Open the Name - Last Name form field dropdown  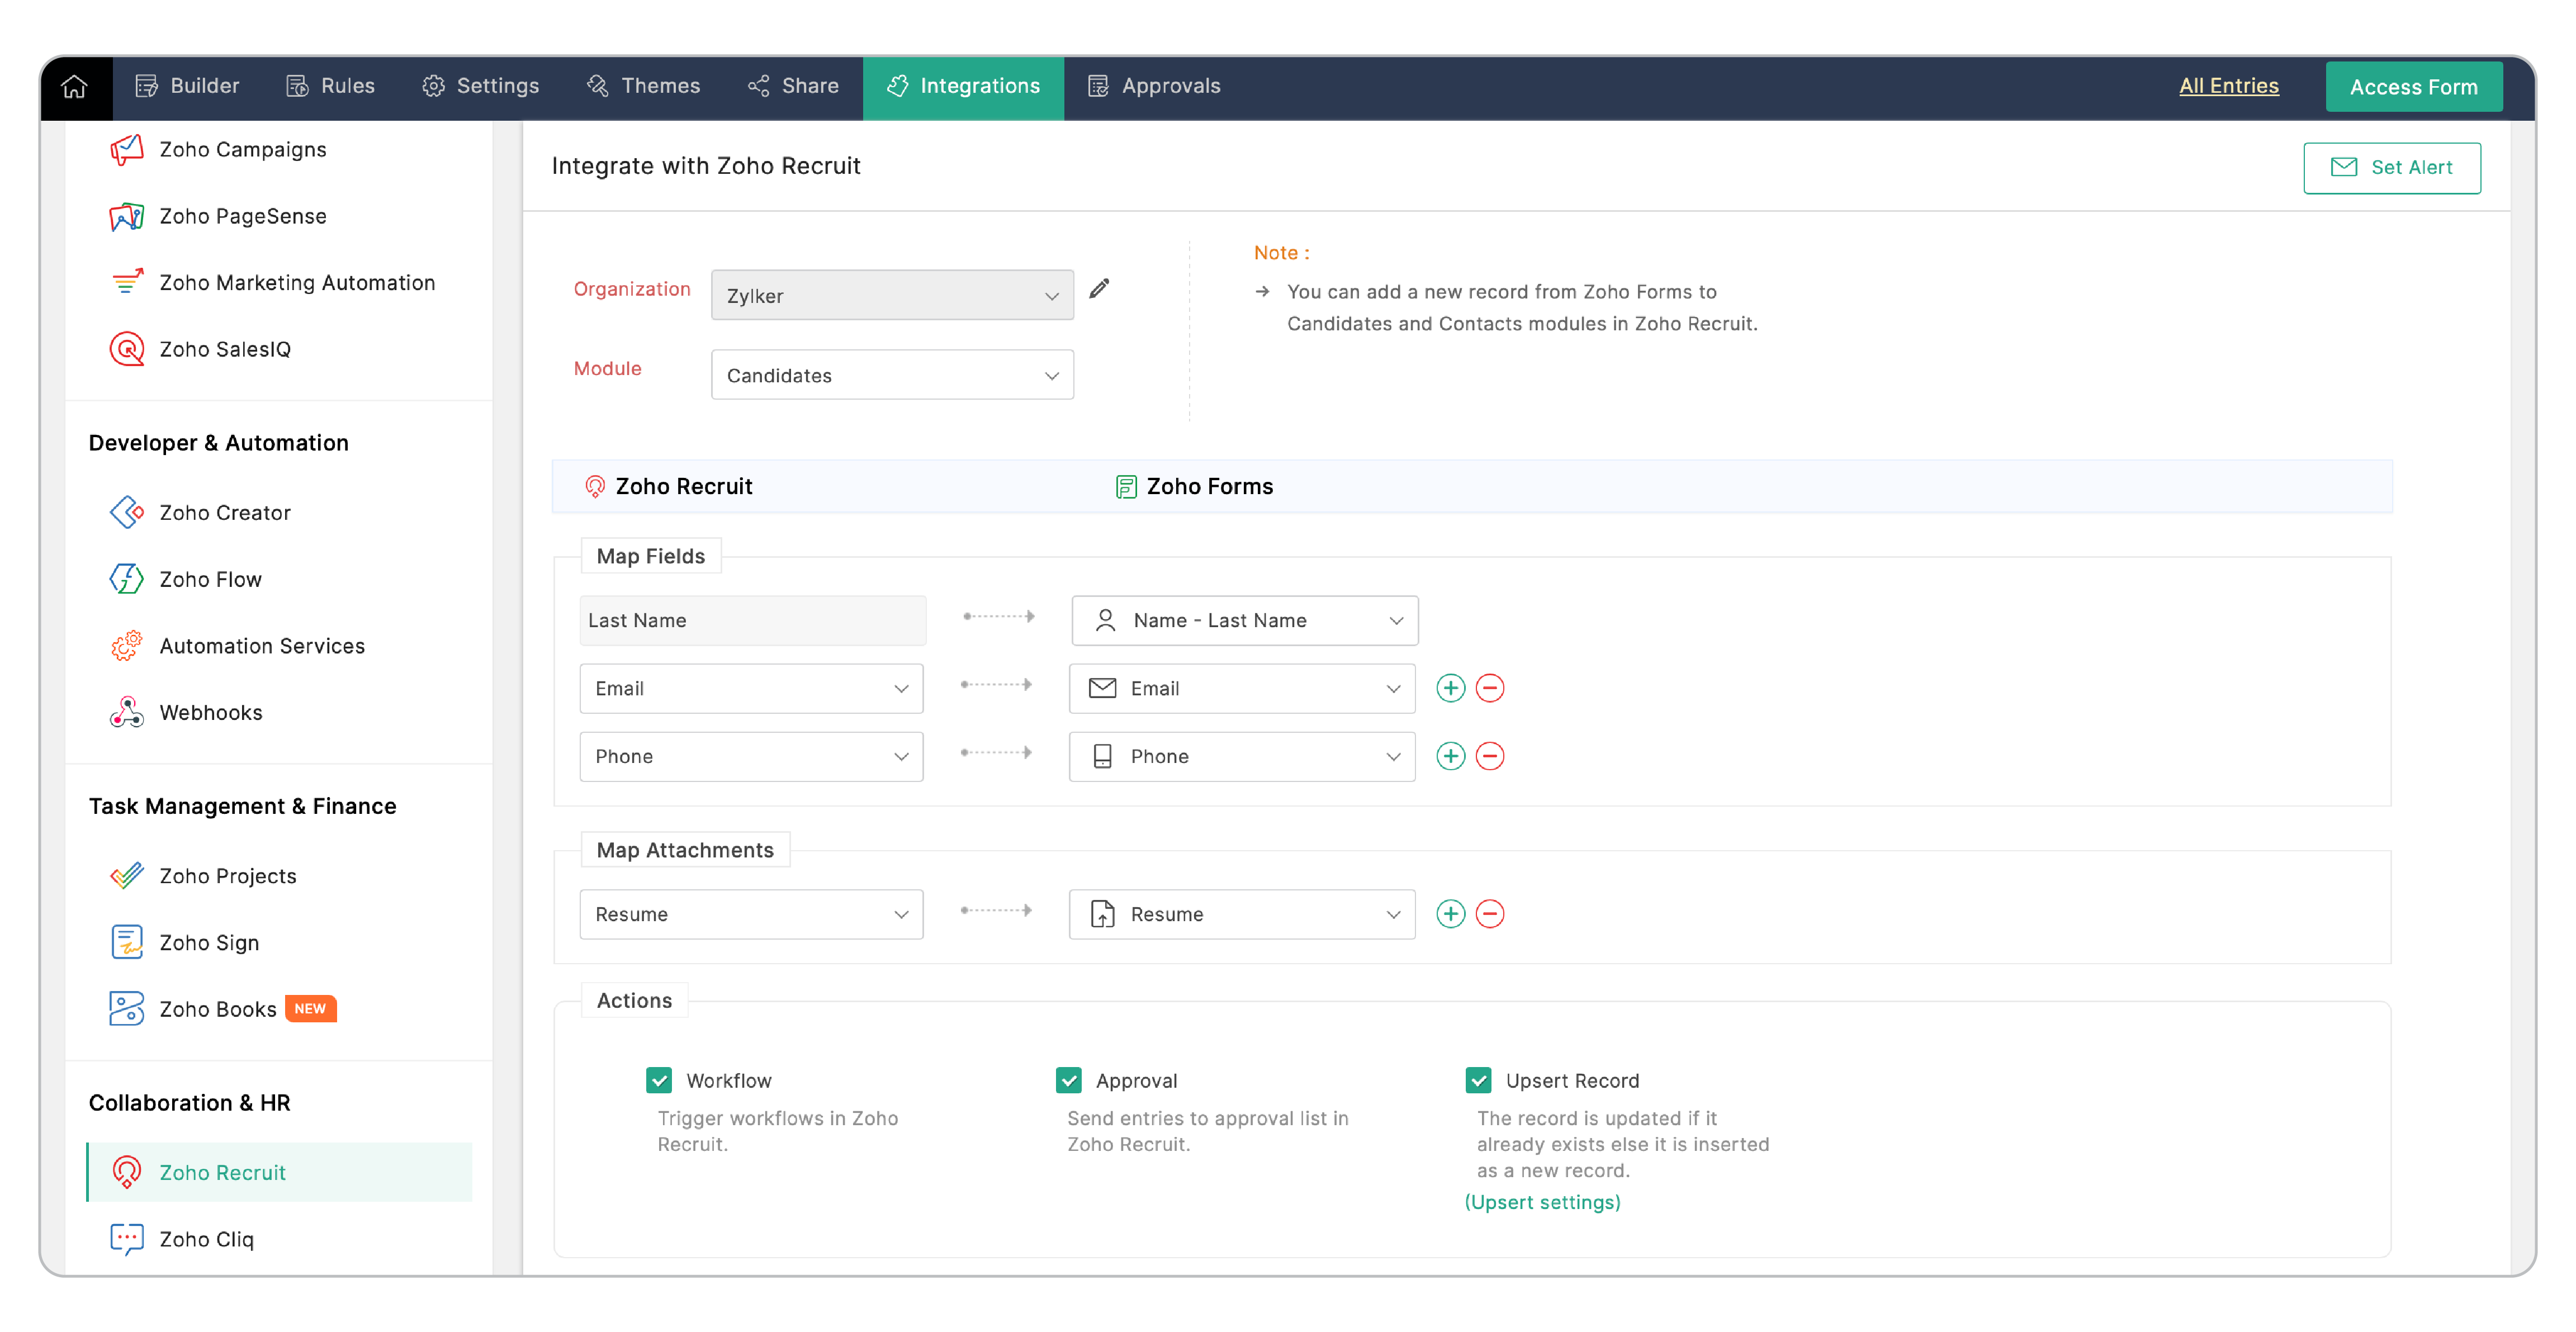point(1244,621)
